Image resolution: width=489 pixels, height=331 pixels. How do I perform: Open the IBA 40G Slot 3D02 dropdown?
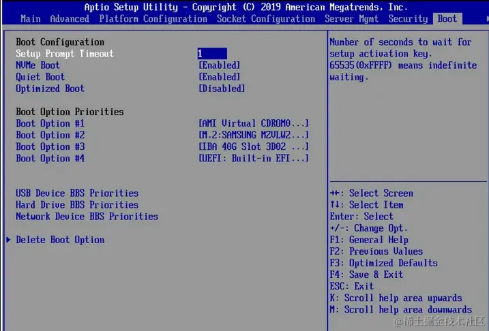click(254, 146)
